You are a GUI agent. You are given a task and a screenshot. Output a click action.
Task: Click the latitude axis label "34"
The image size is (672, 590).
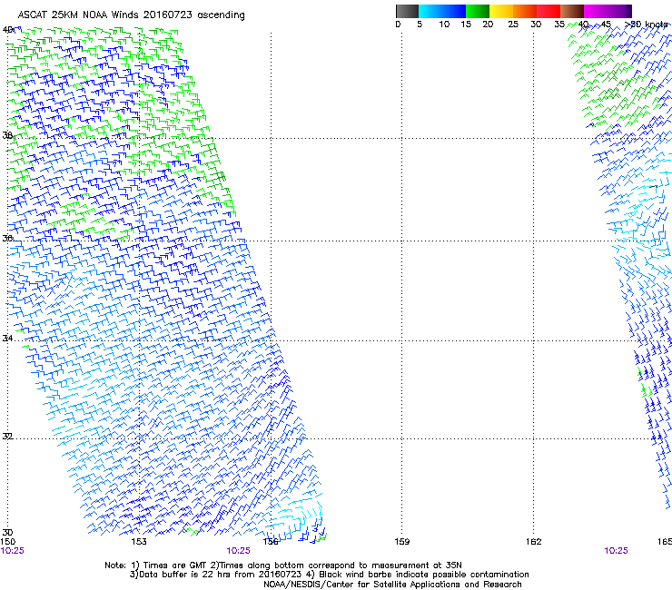click(7, 338)
